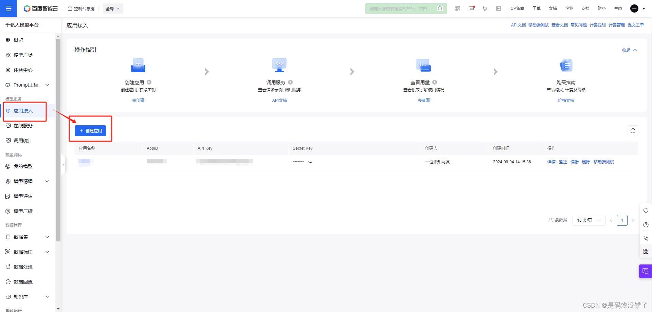Play the 调用服务 tutorial video icon
Image resolution: width=652 pixels, height=312 pixels.
[x=290, y=82]
